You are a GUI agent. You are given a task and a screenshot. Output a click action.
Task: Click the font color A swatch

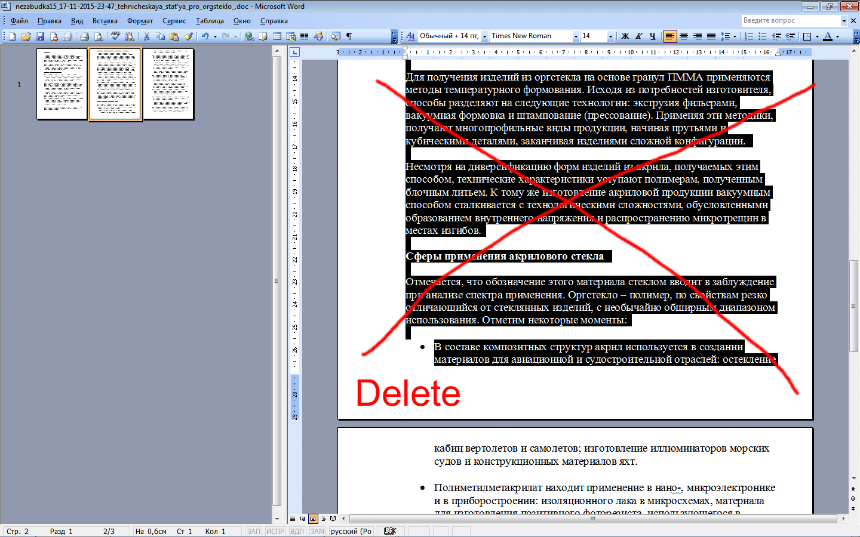coord(828,36)
